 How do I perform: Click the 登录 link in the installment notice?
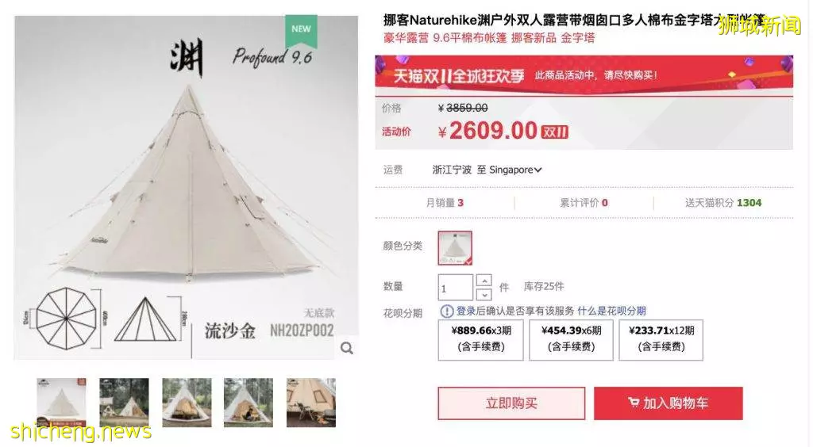465,311
